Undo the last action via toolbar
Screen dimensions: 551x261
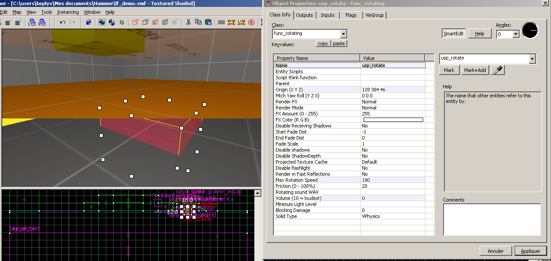(x=63, y=22)
